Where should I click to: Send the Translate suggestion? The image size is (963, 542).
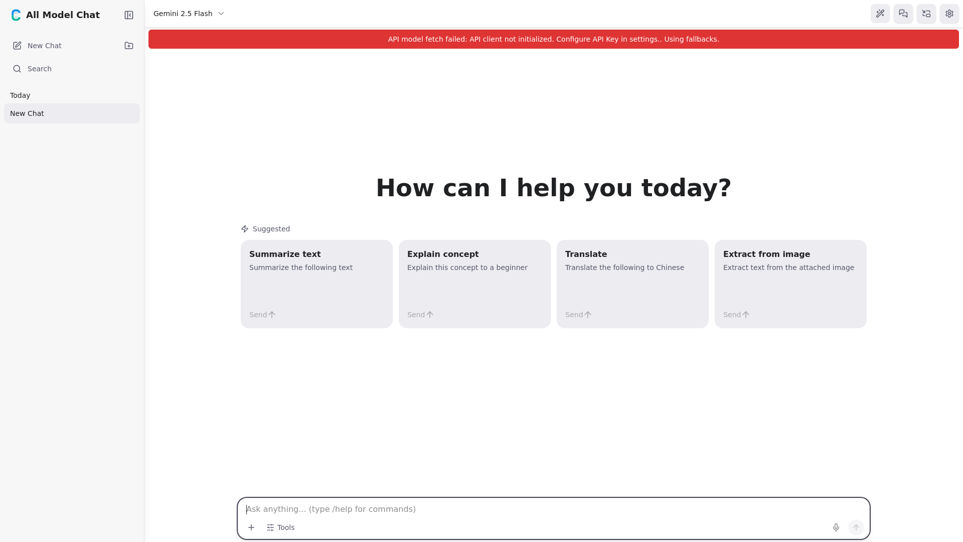pos(578,315)
